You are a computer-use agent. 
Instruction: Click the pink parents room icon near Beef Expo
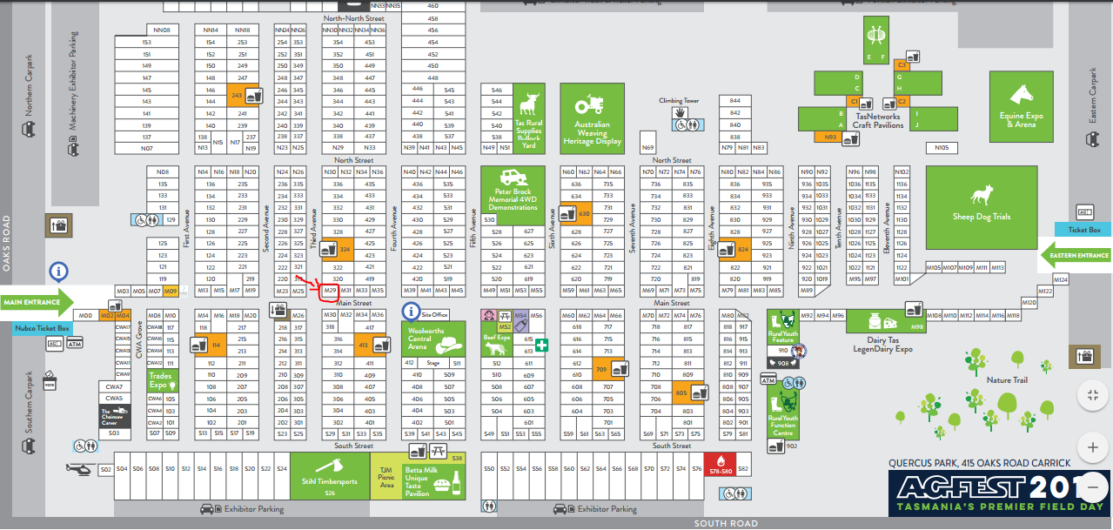tap(490, 315)
